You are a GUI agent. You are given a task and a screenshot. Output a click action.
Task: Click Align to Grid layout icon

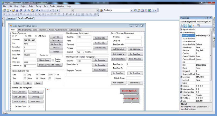point(5,14)
